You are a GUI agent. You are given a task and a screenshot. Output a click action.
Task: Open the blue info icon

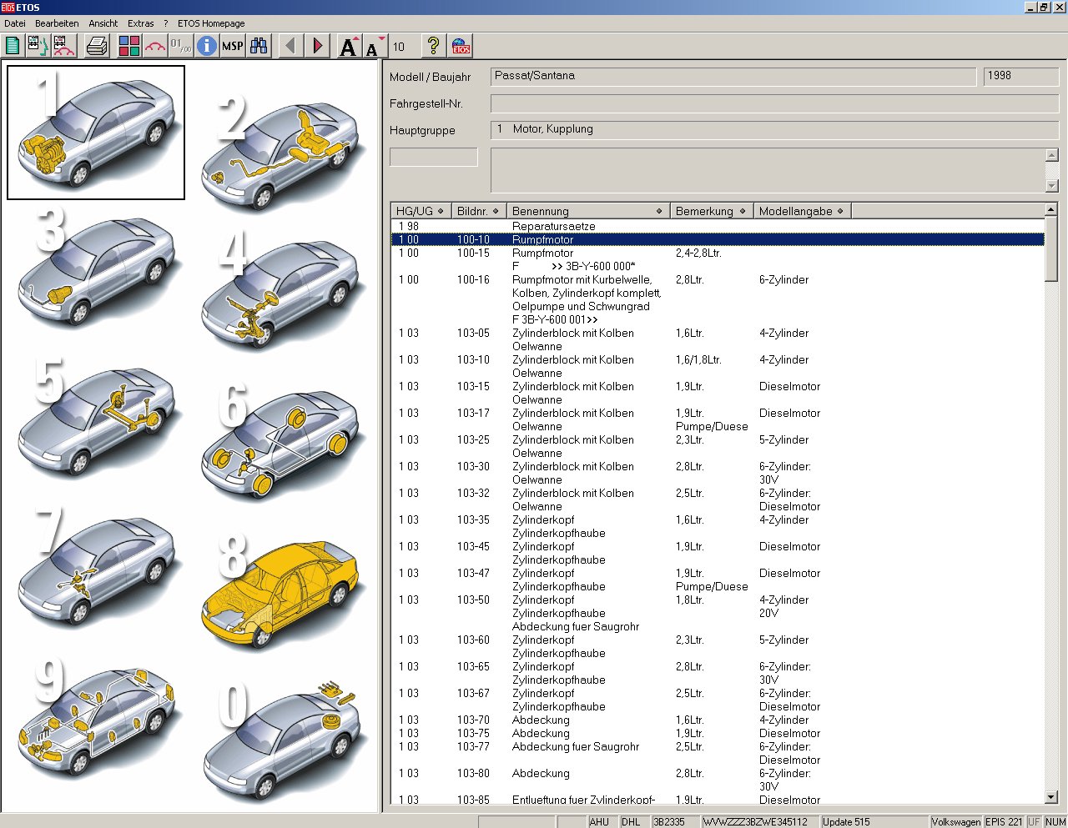[x=207, y=46]
